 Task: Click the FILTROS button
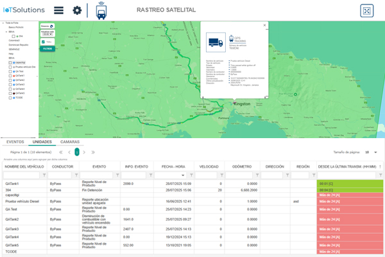pyautogui.click(x=47, y=48)
